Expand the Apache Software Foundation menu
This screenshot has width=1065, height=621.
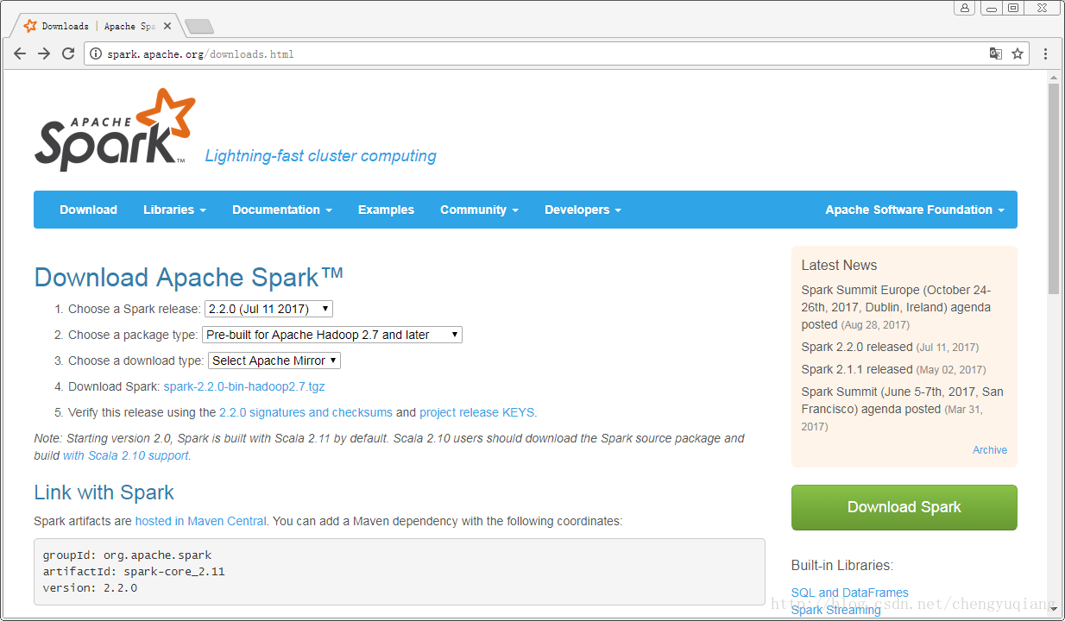[915, 210]
